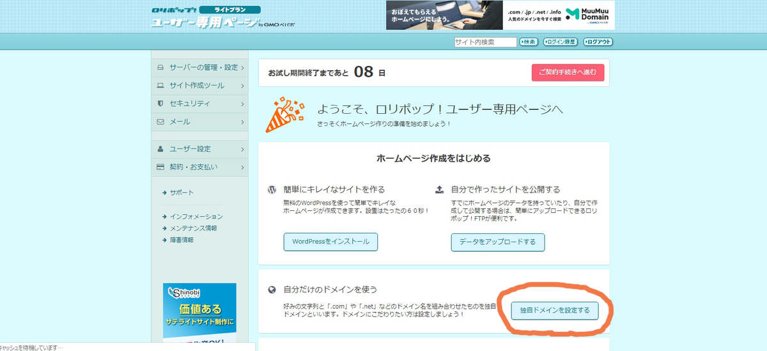The width and height of the screenshot is (767, 351).
Task: Click ご契約手続きへ進む button
Action: [x=568, y=72]
